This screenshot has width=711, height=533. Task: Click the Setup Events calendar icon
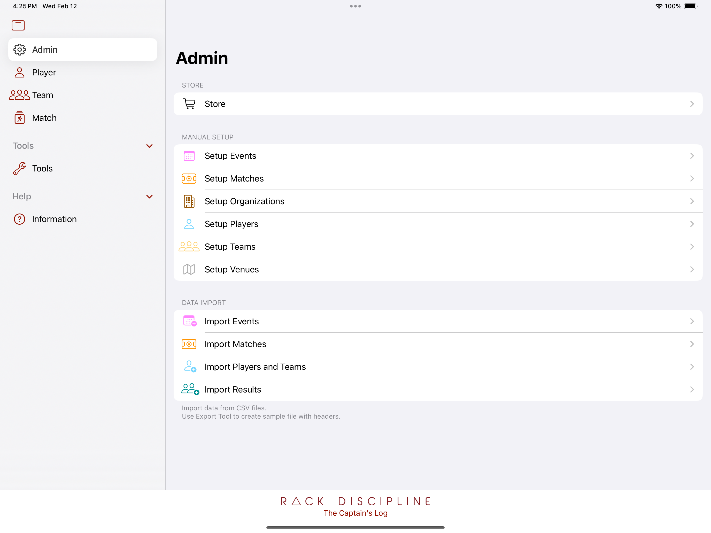[x=189, y=156]
